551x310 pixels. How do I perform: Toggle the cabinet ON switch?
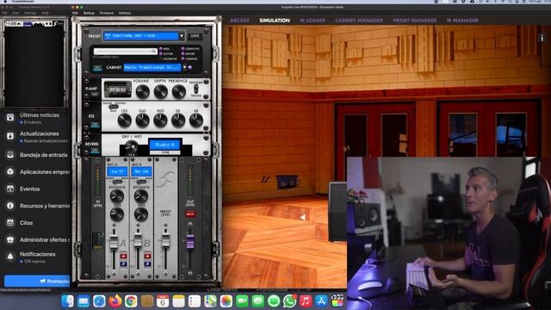[x=97, y=68]
